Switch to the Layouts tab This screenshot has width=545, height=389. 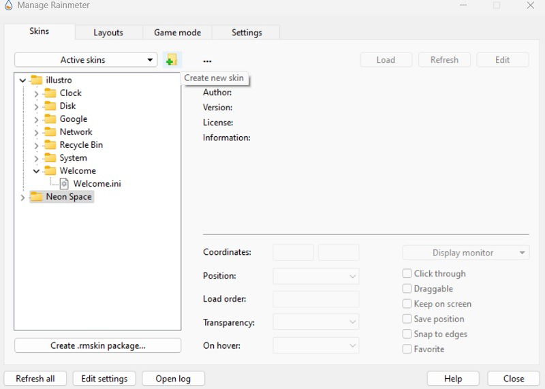pyautogui.click(x=108, y=32)
